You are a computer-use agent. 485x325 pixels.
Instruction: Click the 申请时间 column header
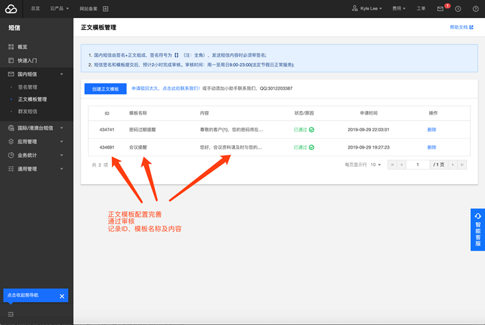[368, 113]
